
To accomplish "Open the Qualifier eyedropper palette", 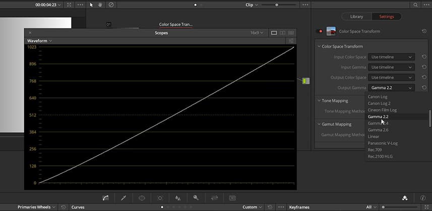I will click(x=124, y=198).
